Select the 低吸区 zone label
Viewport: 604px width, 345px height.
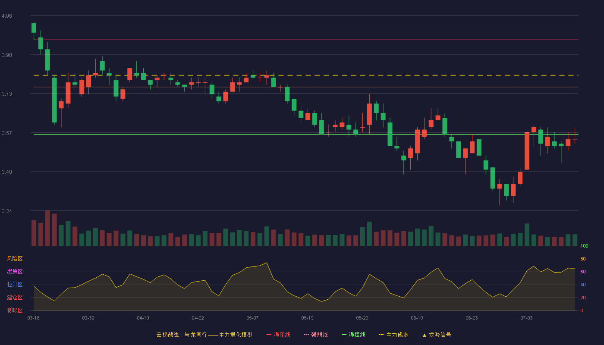click(15, 310)
